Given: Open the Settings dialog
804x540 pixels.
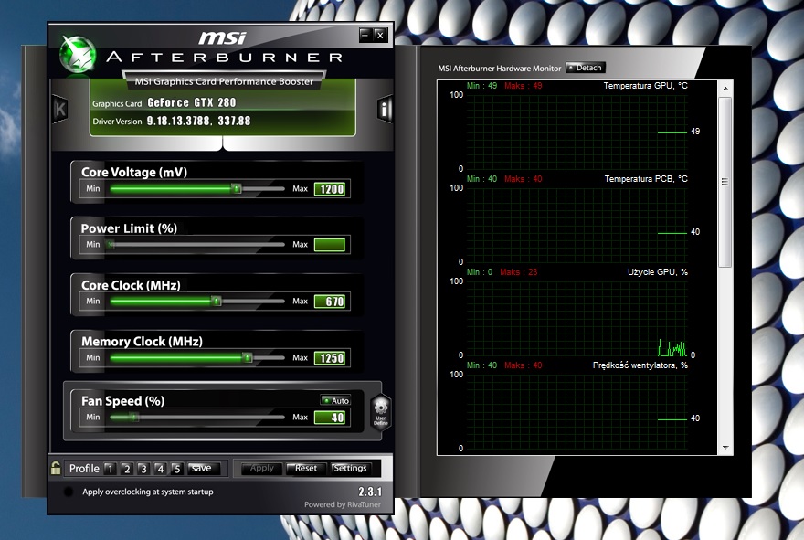Looking at the screenshot, I should point(352,468).
